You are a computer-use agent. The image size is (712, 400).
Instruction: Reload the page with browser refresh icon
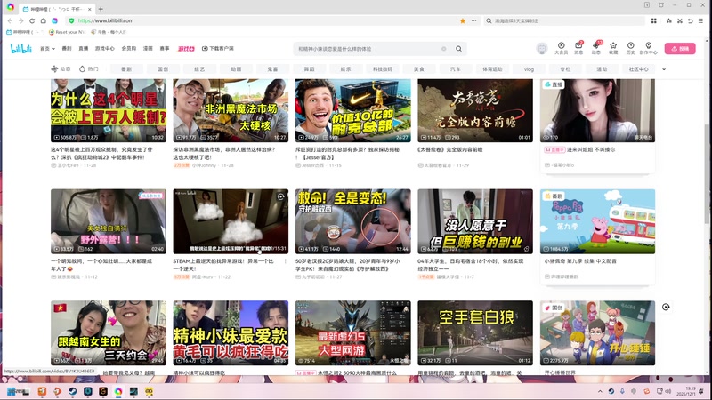point(32,20)
